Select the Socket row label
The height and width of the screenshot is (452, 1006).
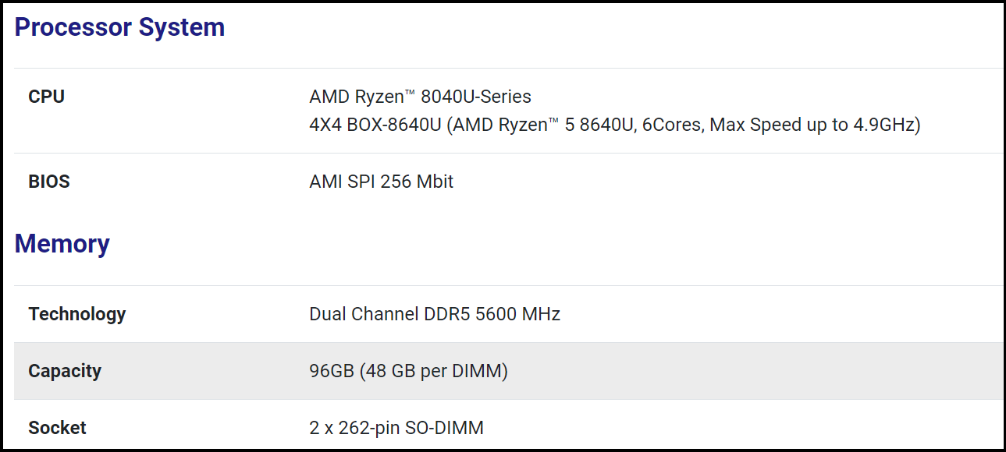click(57, 428)
